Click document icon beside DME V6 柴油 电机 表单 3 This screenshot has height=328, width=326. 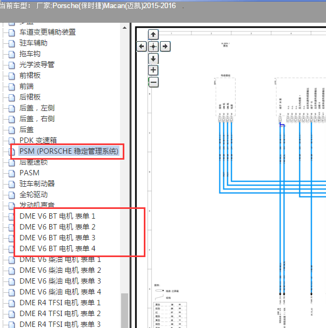pyautogui.click(x=12, y=281)
